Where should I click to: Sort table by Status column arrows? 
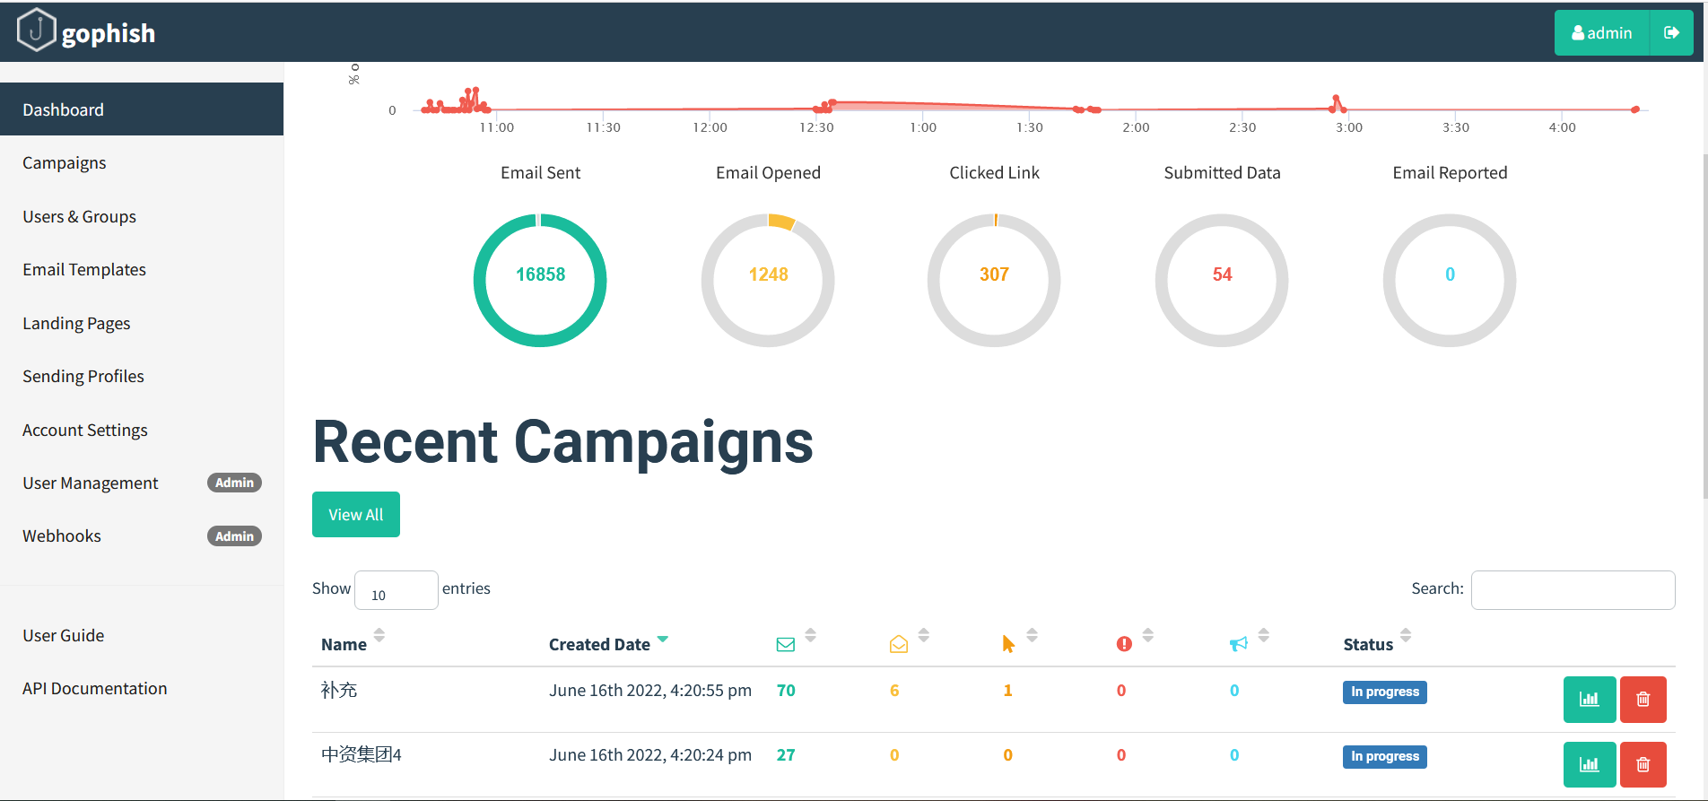point(1406,635)
